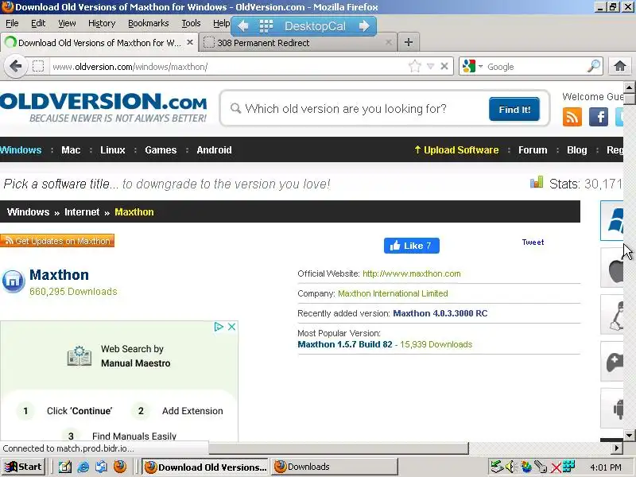Image resolution: width=636 pixels, height=477 pixels.
Task: Open official website maxthon.com link
Action: point(411,273)
